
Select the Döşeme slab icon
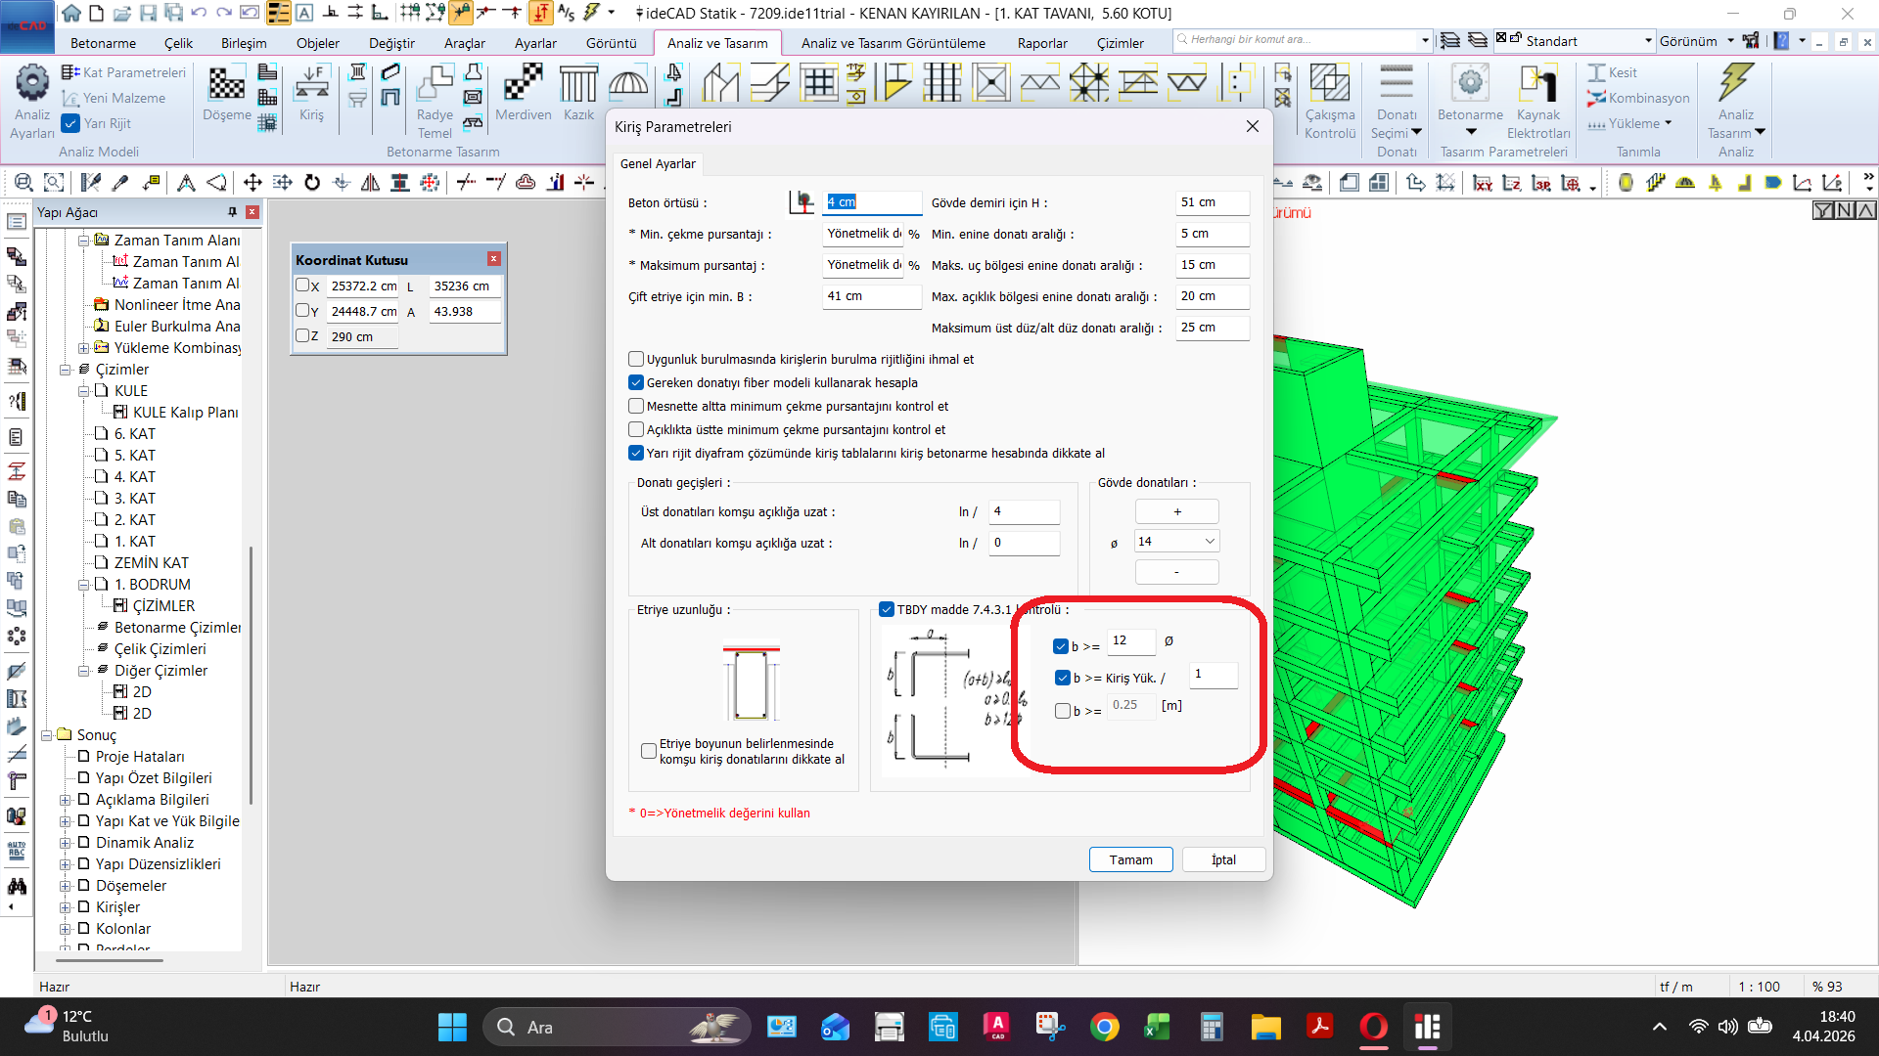(226, 84)
